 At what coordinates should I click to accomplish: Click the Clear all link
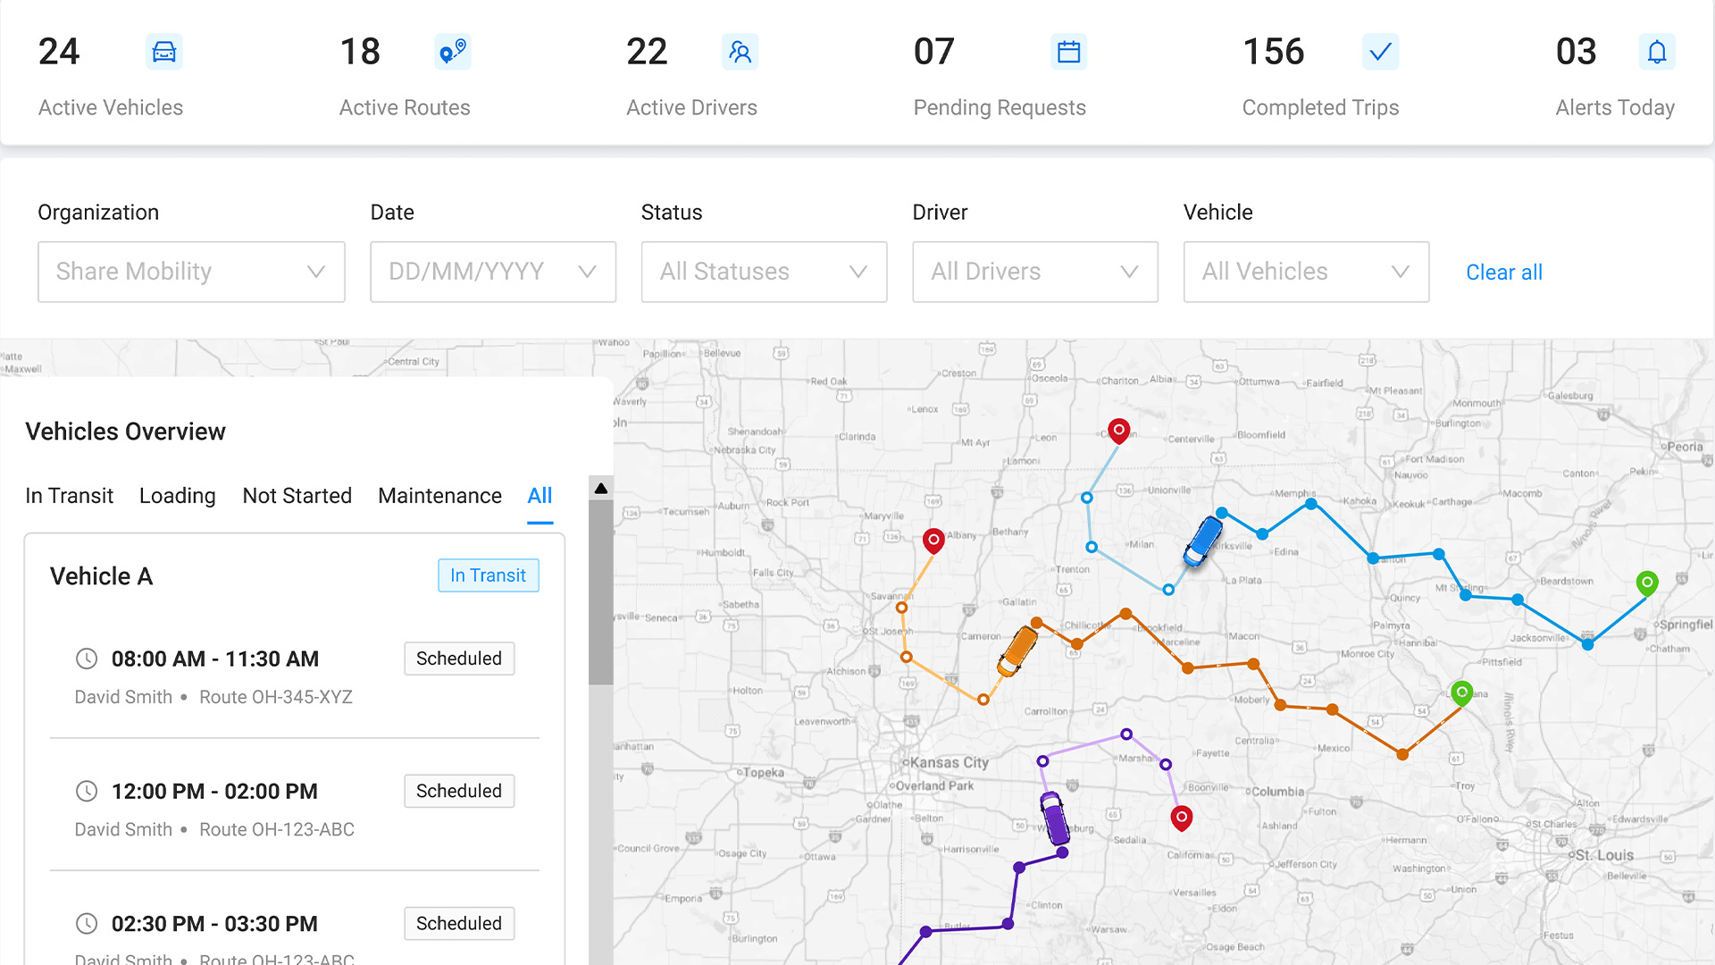coord(1503,273)
